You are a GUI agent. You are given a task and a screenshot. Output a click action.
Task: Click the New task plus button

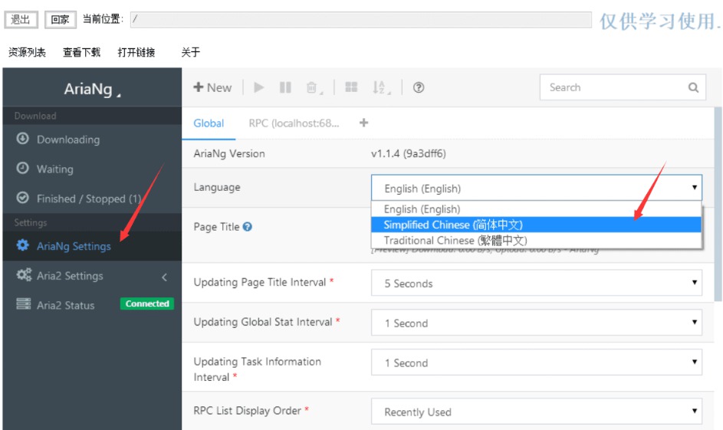point(212,87)
